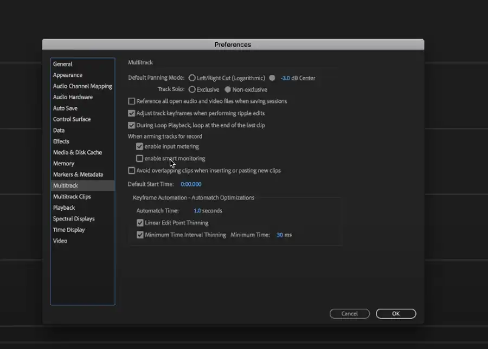This screenshot has height=349, width=488.
Task: Choose Left/Right Cut (Logarithmic) panning mode
Action: (x=192, y=77)
